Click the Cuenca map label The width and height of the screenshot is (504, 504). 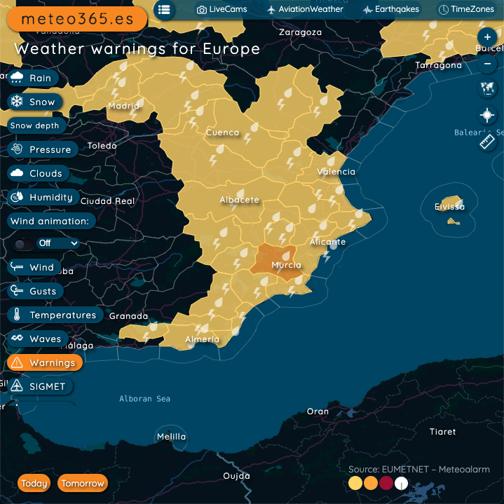click(x=222, y=132)
